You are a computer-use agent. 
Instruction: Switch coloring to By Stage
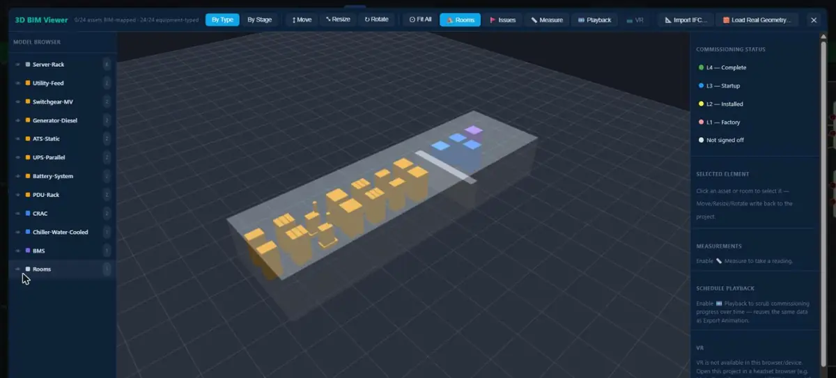coord(260,19)
